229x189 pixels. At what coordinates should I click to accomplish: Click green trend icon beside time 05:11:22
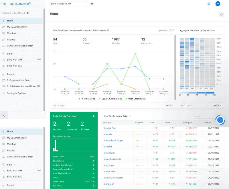click(x=187, y=184)
